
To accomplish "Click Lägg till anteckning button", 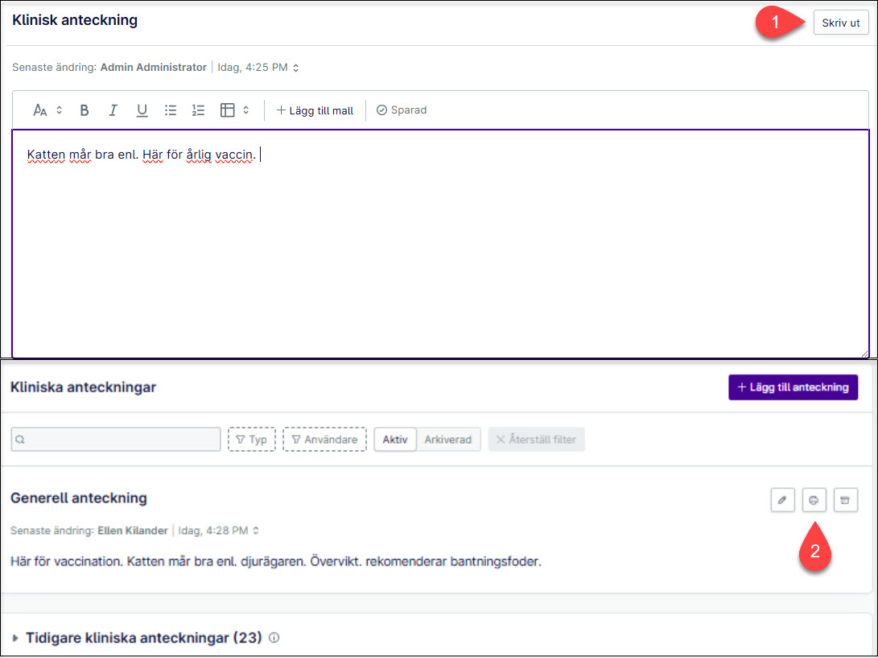I will [x=793, y=387].
